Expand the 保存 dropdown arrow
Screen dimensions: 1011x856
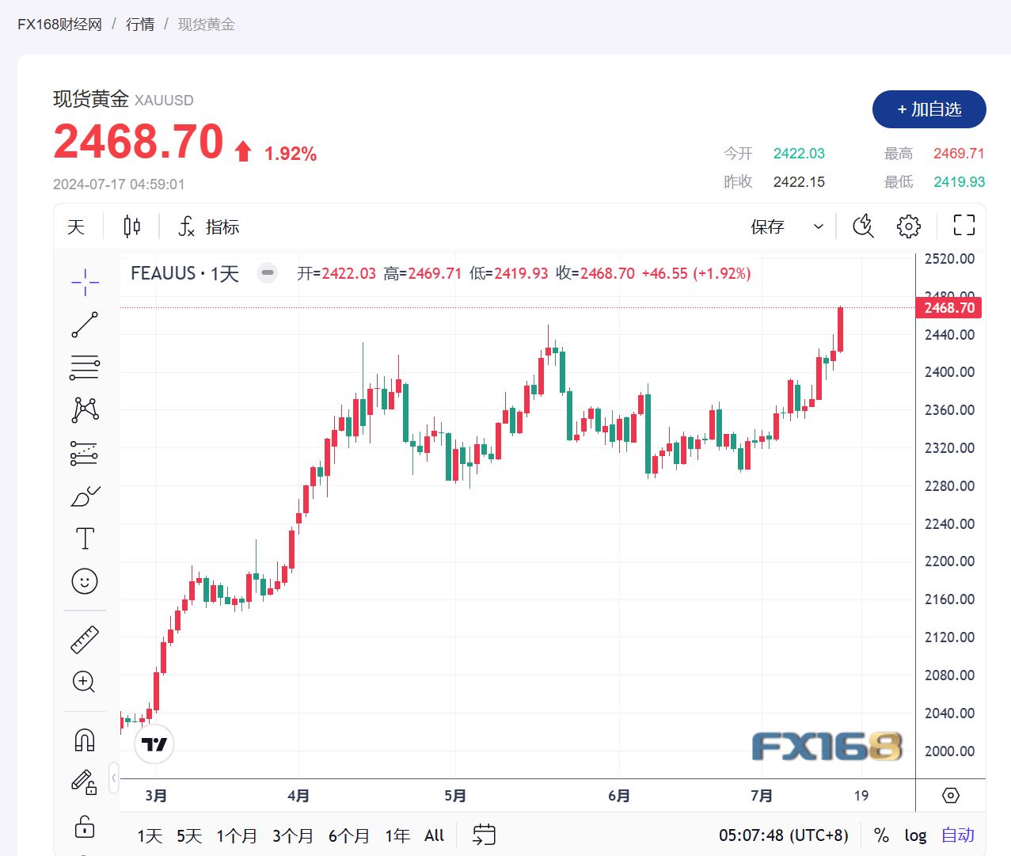coord(819,226)
